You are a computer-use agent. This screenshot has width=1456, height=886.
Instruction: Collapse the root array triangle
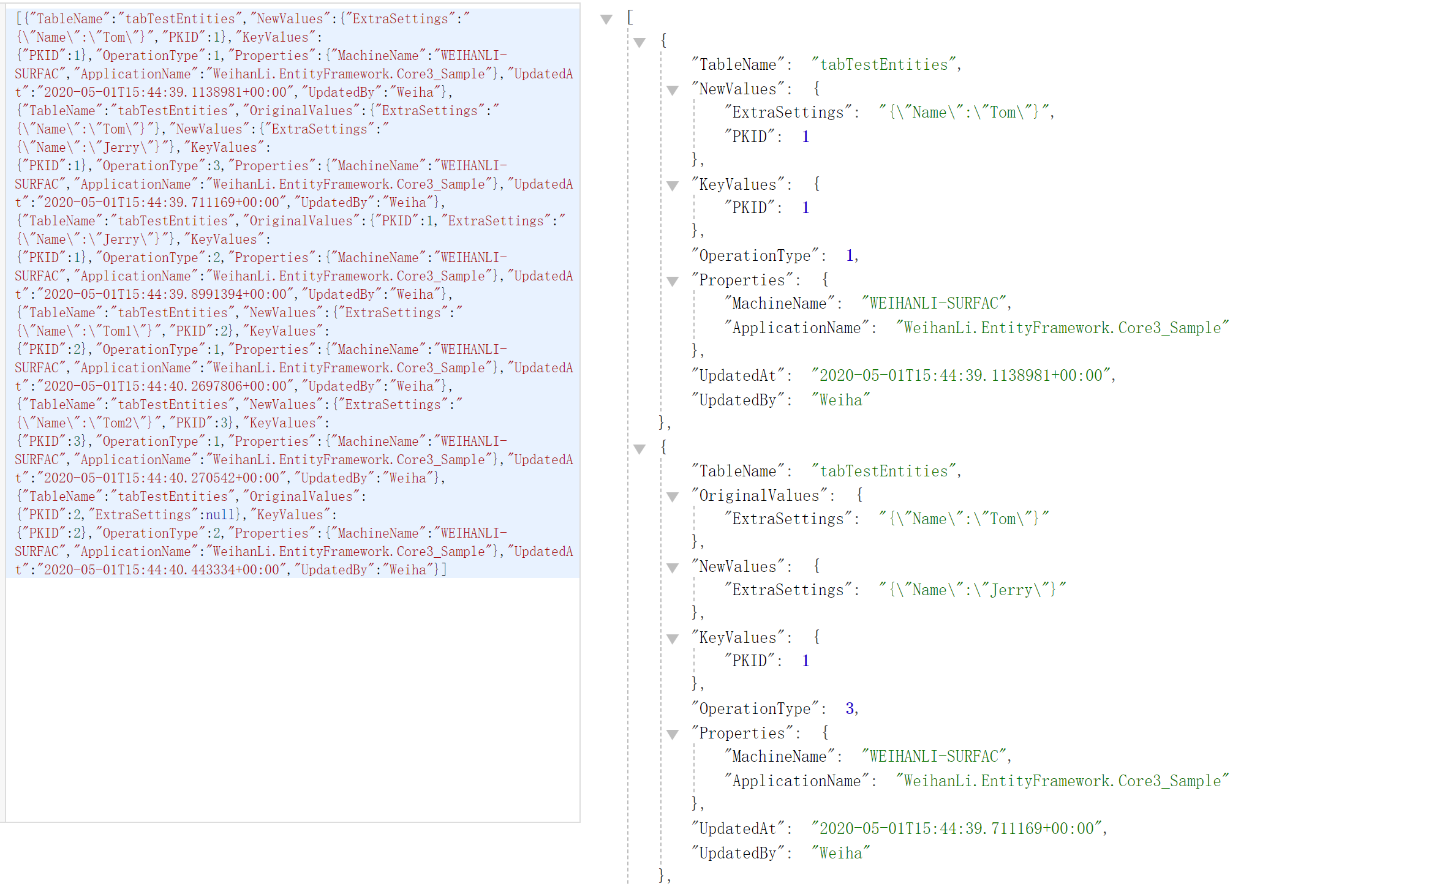606,19
